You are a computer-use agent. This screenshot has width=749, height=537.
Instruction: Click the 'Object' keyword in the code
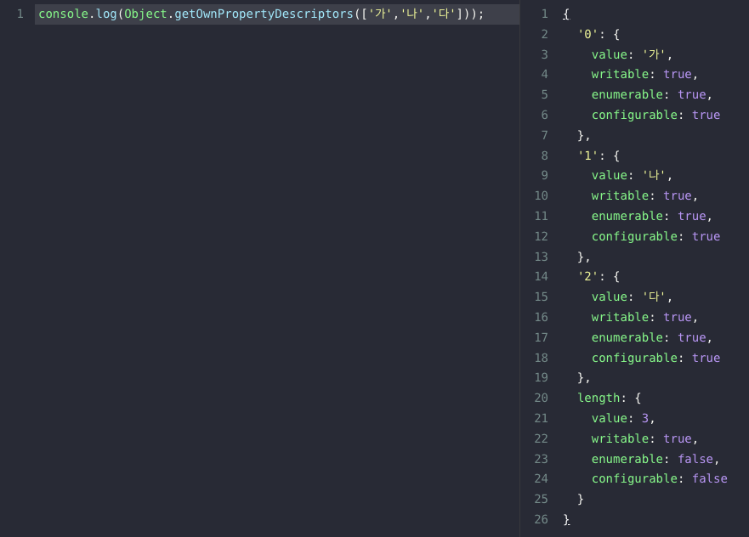pyautogui.click(x=145, y=14)
